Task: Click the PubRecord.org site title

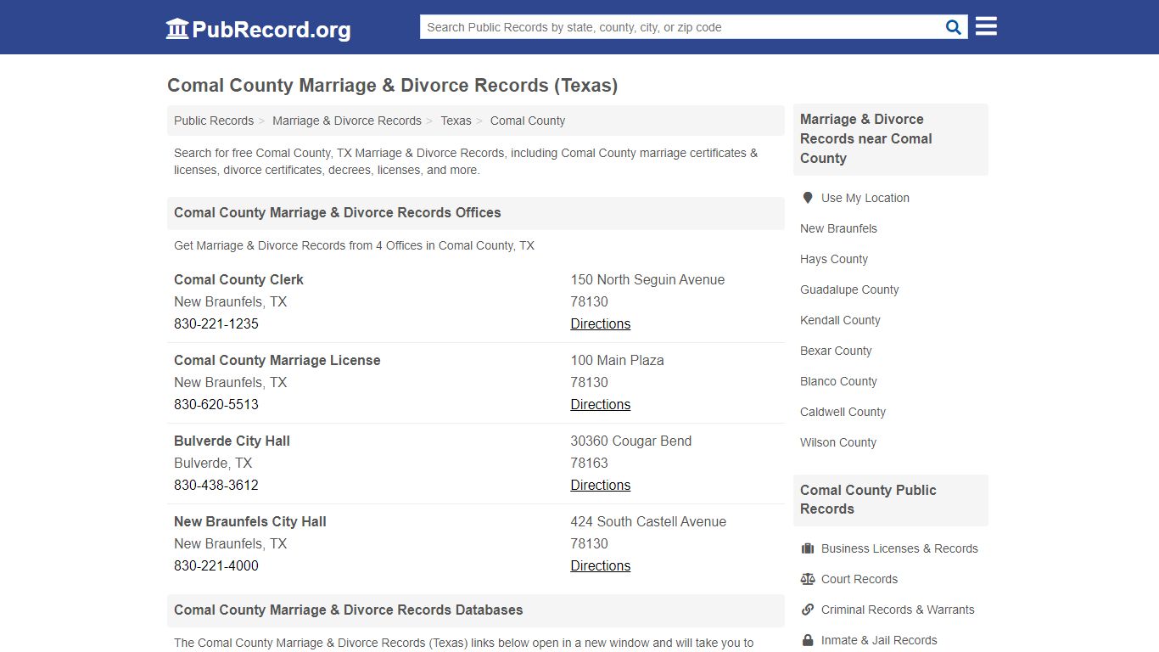Action: [272, 30]
